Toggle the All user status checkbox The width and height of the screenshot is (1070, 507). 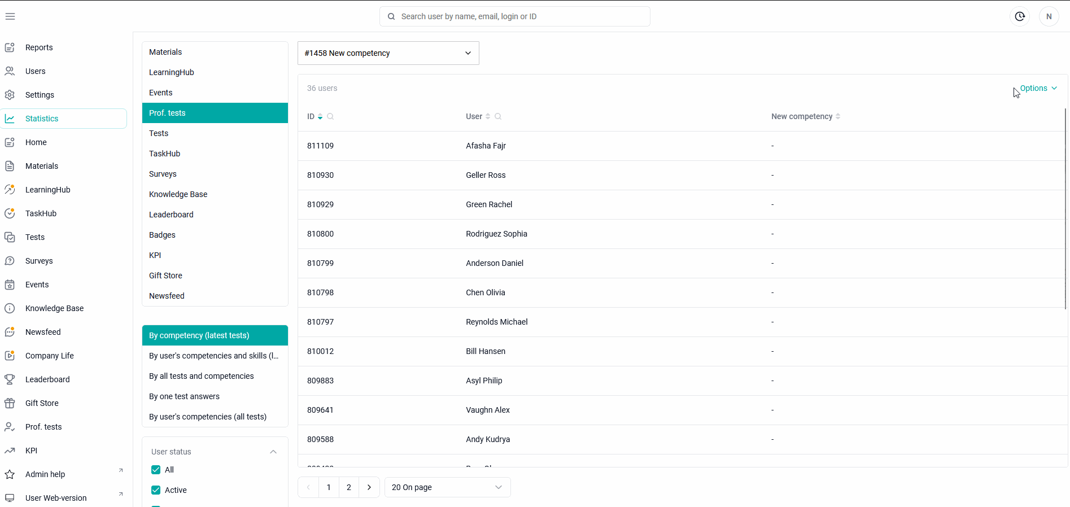pyautogui.click(x=156, y=470)
